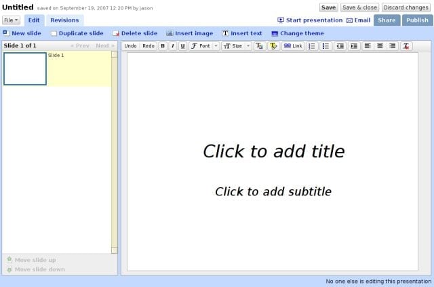This screenshot has height=287, width=434.
Task: Open the Publish tab
Action: (417, 20)
